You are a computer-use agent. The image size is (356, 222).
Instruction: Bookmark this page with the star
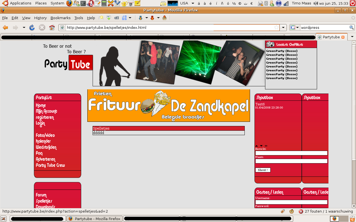(x=276, y=27)
